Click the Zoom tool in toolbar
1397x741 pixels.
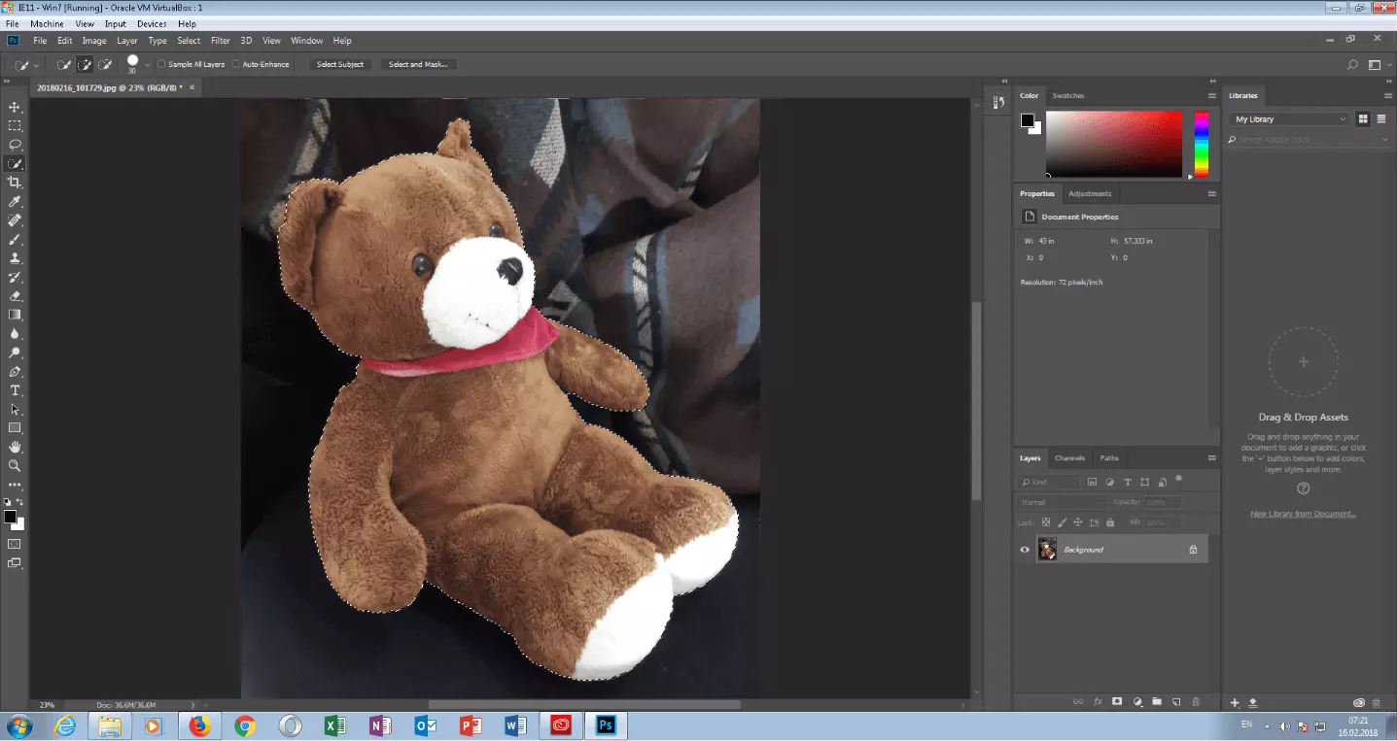point(15,466)
